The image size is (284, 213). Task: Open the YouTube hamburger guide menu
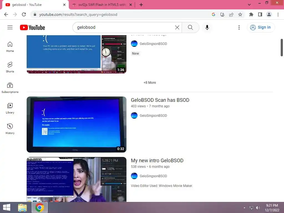(10, 27)
